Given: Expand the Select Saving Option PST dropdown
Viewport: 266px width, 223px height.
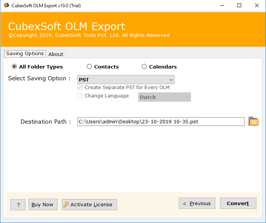Looking at the screenshot, I should point(126,80).
